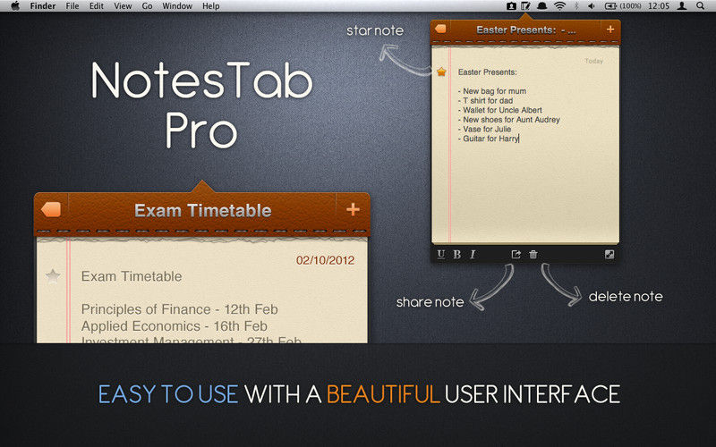The height and width of the screenshot is (447, 716).
Task: Click the date 02/10/2012
Action: point(325,260)
